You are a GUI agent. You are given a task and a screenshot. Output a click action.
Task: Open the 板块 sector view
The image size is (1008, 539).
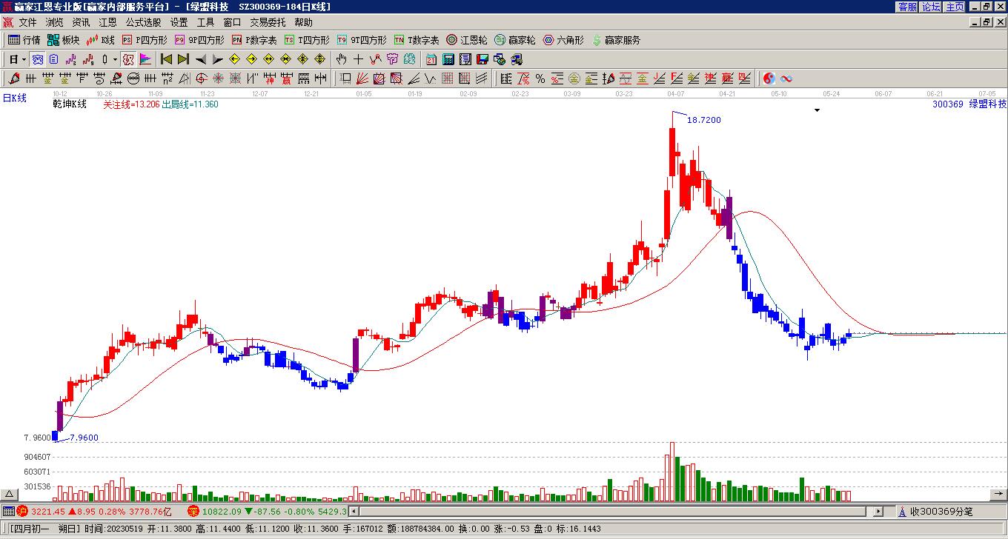pyautogui.click(x=64, y=40)
